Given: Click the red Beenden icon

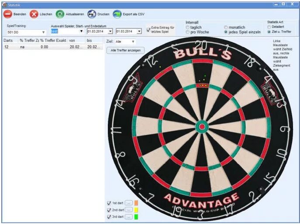Looking at the screenshot, I should pos(8,14).
